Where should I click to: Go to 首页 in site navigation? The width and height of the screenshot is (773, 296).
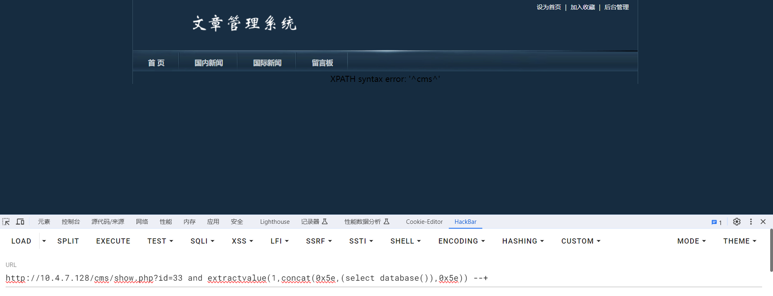(156, 63)
